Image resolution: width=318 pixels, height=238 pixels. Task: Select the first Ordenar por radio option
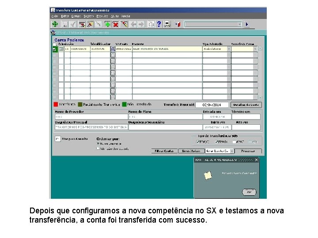coord(98,144)
